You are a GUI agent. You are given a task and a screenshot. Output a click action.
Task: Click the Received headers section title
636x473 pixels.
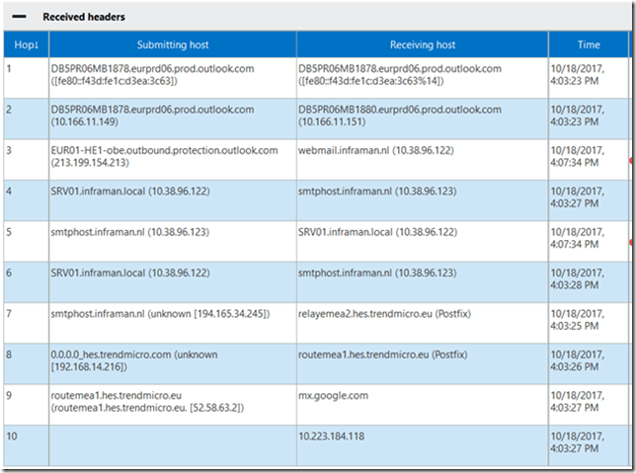pyautogui.click(x=83, y=17)
